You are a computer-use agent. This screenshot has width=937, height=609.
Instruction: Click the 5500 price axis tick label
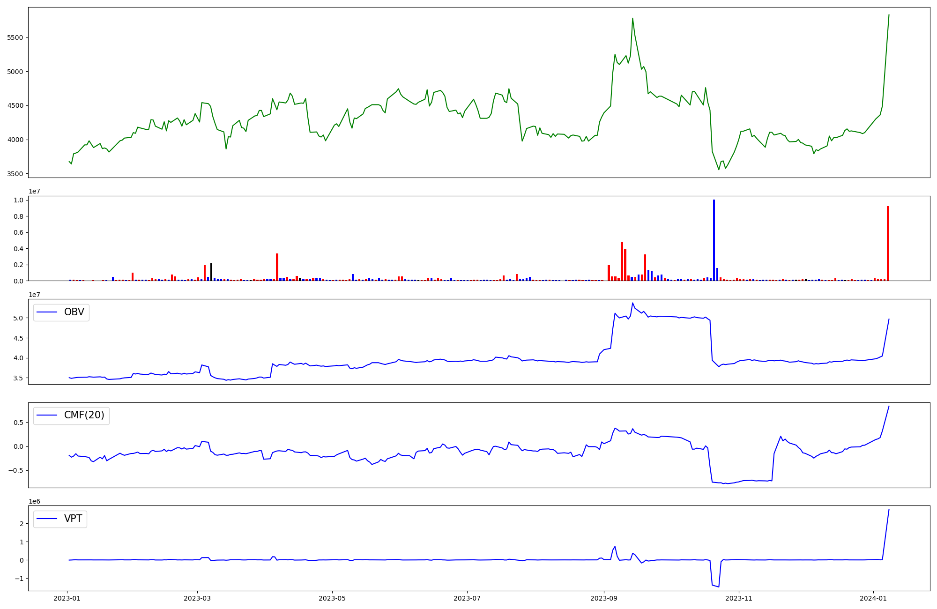coord(15,37)
